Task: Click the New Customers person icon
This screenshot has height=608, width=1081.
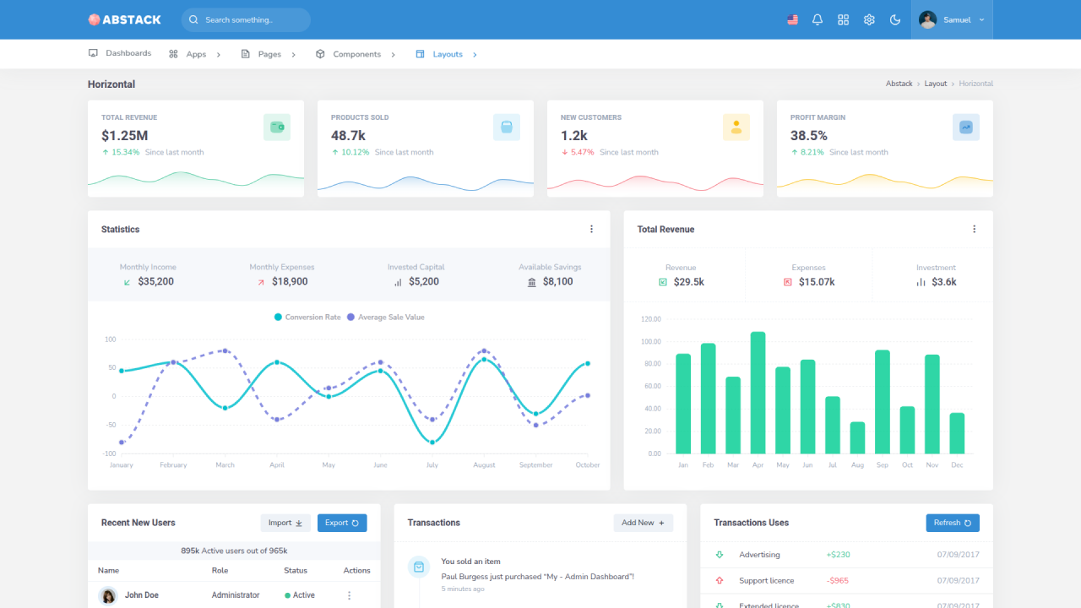Action: (736, 128)
